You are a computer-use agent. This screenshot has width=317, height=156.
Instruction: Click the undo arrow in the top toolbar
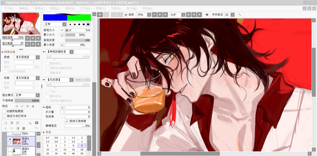[100, 15]
